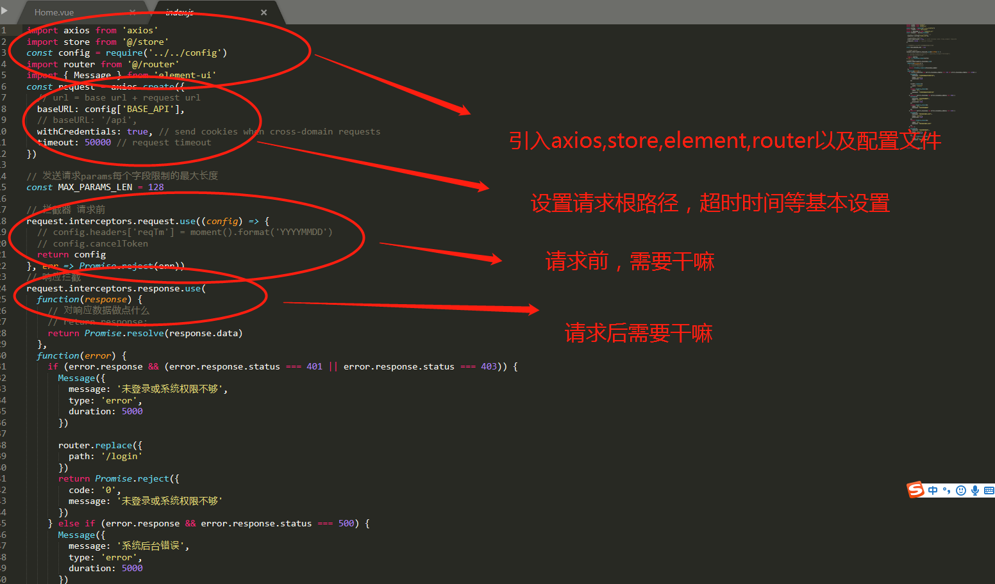995x584 pixels.
Task: Click the withCredentials: true setting
Action: (95, 131)
